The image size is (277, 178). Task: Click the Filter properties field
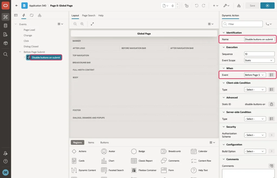click(x=242, y=24)
